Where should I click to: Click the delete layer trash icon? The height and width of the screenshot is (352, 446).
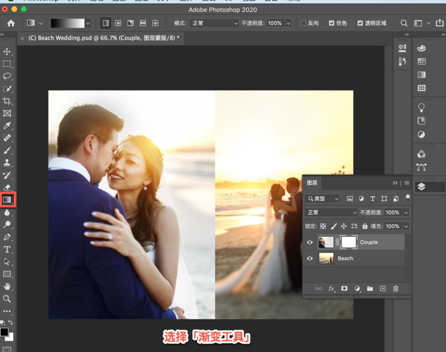click(x=396, y=288)
